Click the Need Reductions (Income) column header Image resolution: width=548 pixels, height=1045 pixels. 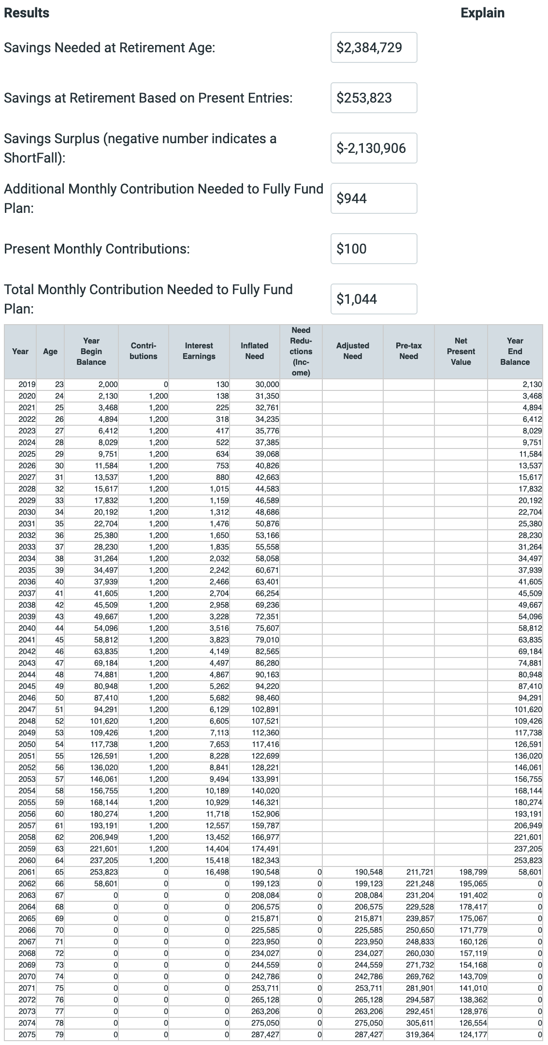301,351
